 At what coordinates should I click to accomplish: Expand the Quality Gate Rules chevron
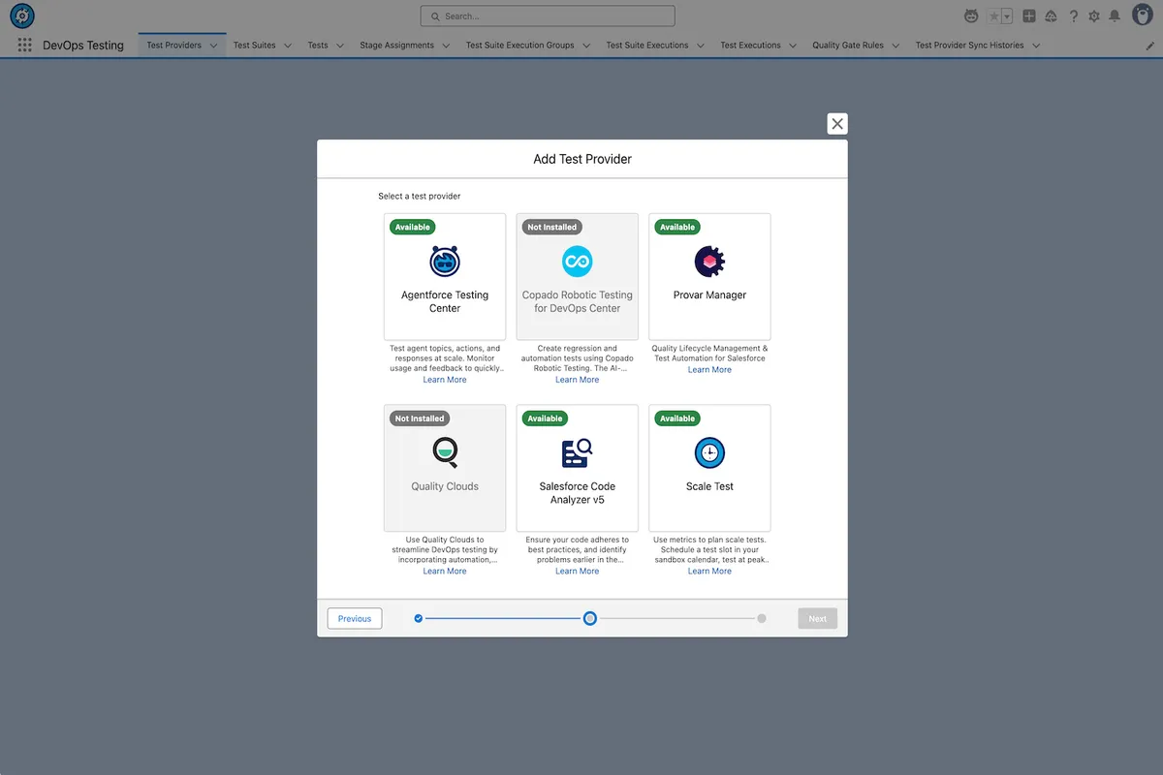[896, 46]
